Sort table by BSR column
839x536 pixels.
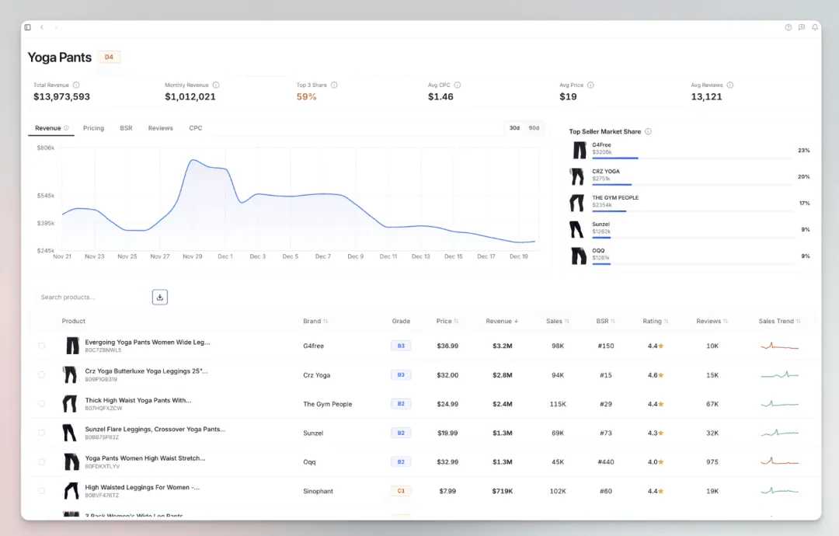pos(606,321)
